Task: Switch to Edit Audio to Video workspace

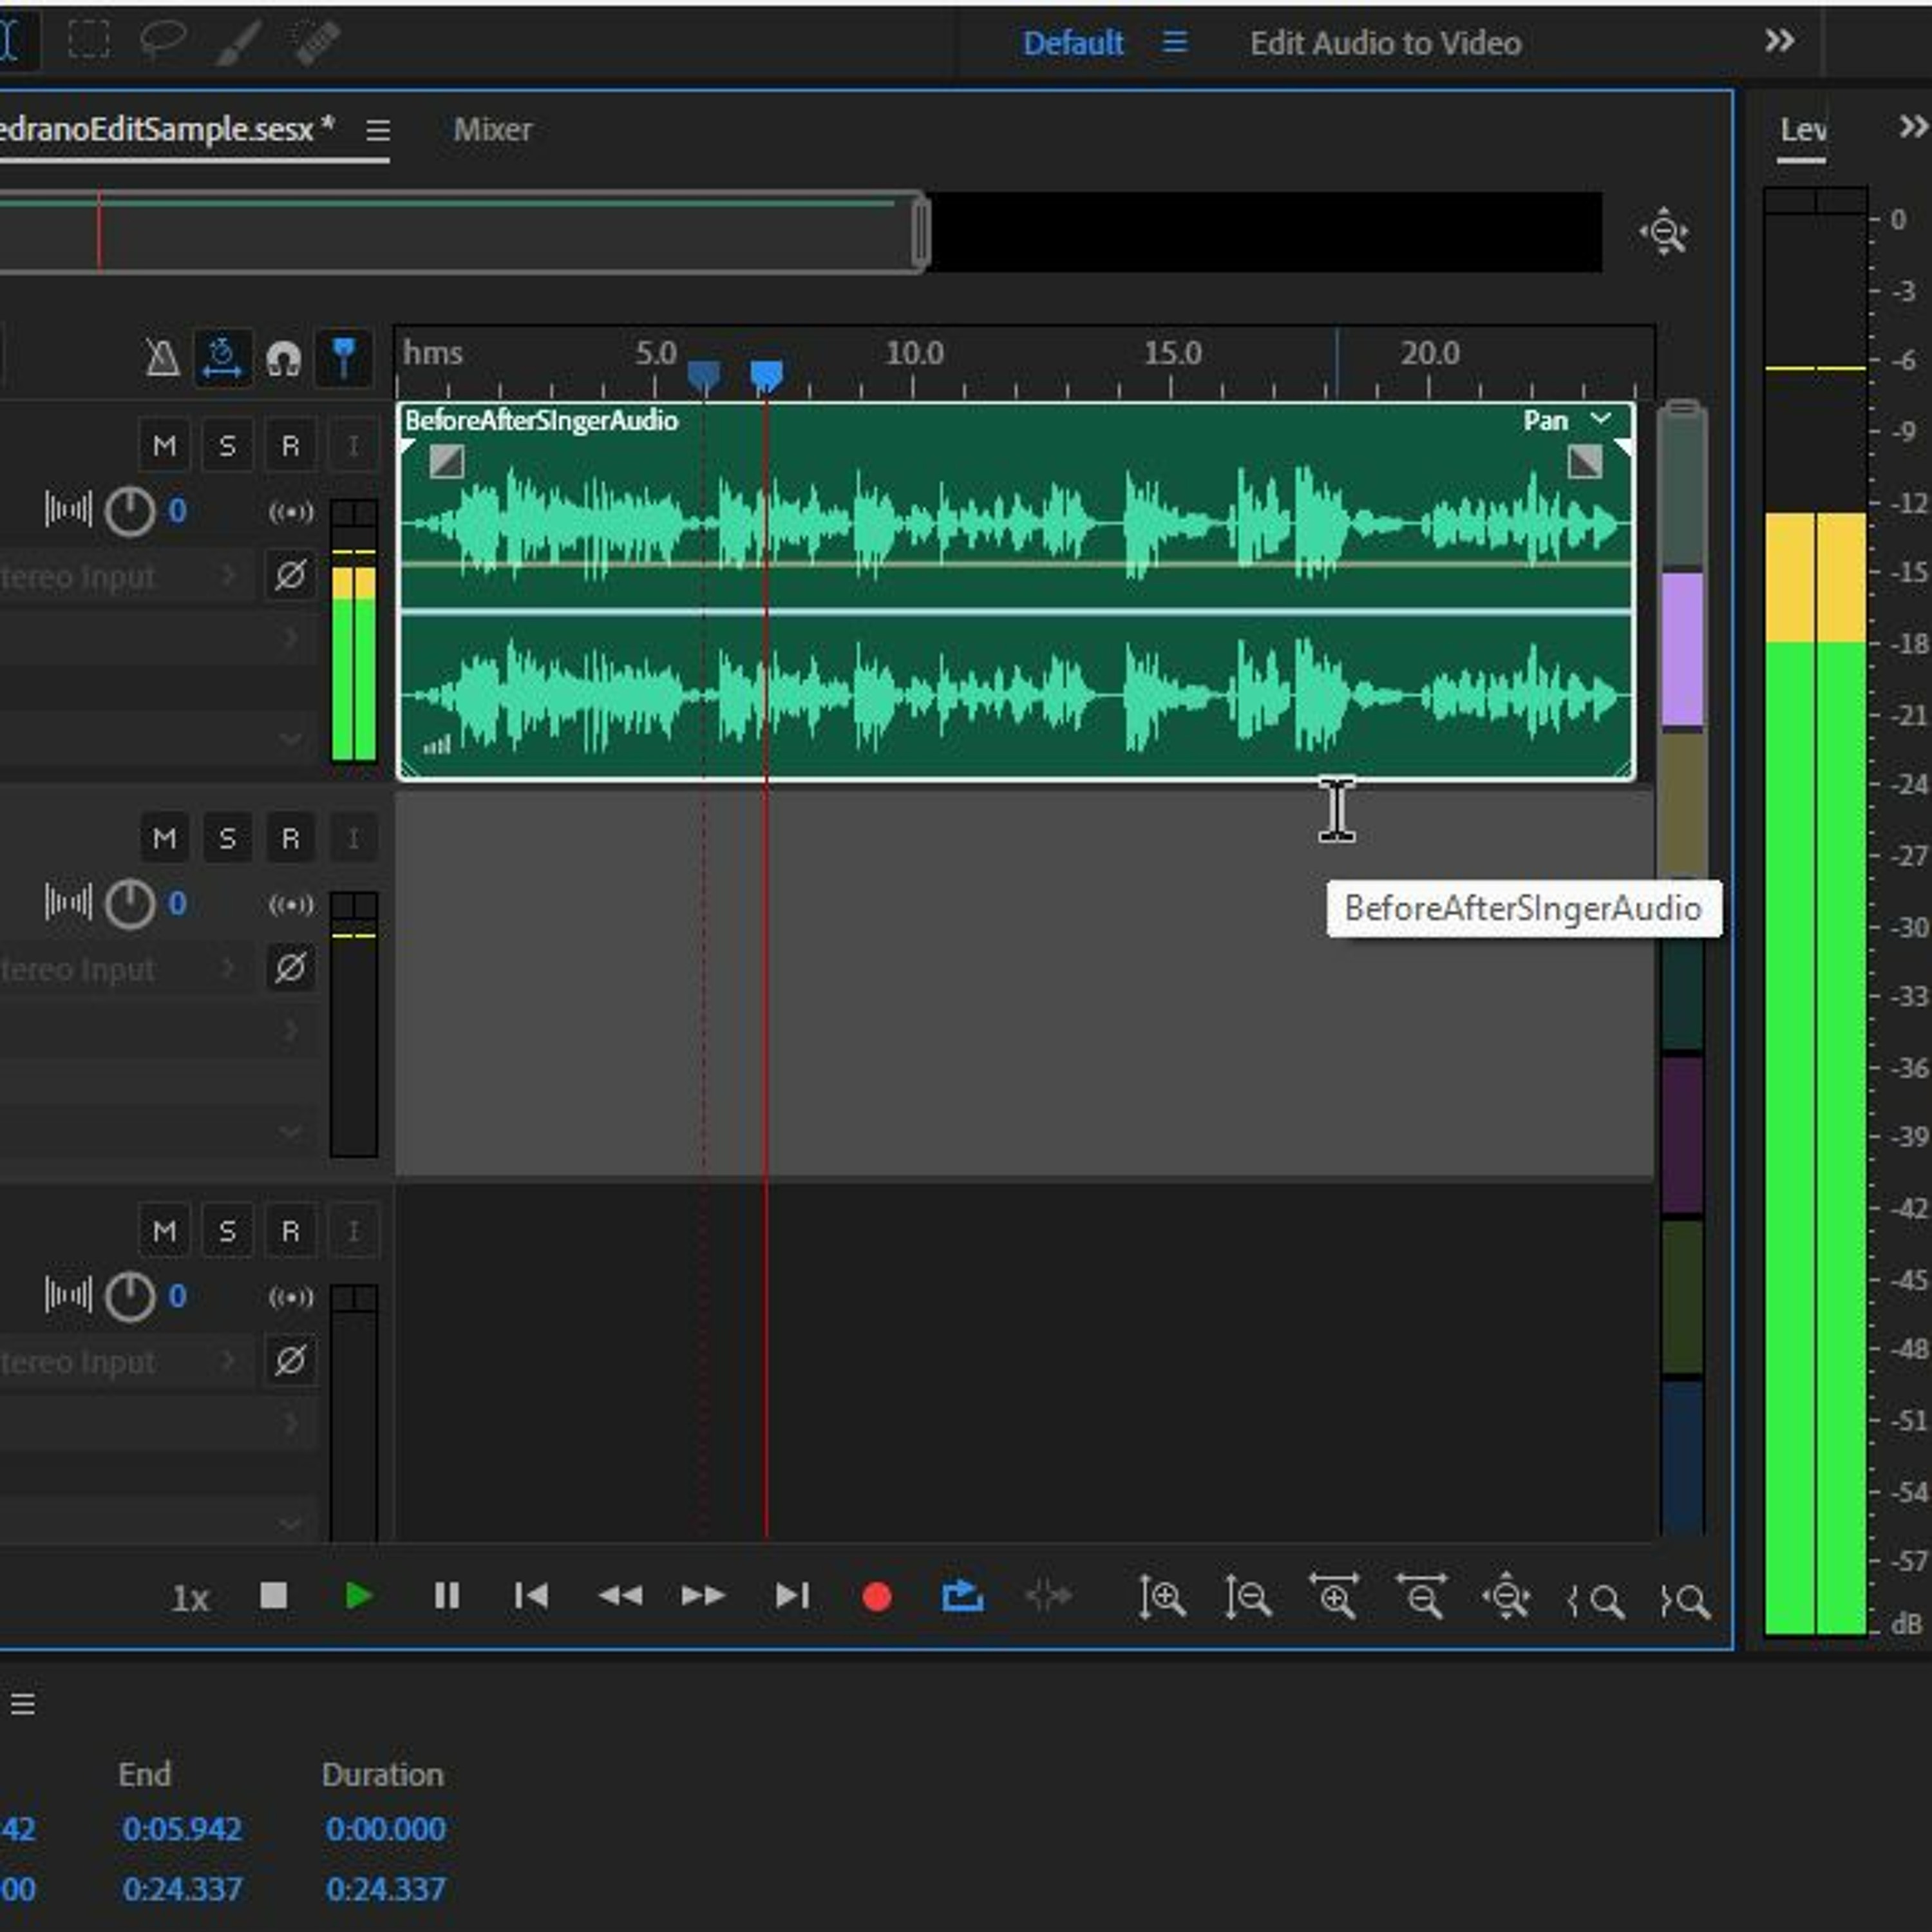Action: coord(1385,43)
